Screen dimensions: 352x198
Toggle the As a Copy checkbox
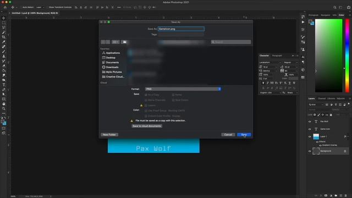point(146,95)
